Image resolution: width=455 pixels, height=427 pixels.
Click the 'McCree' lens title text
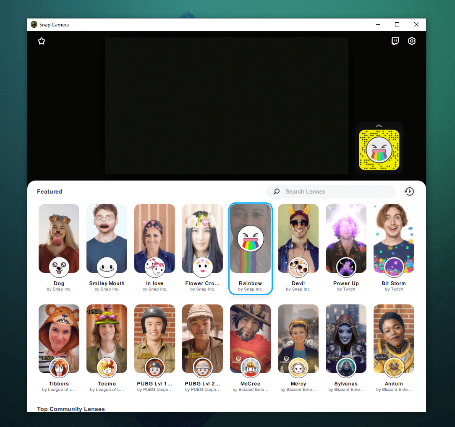click(x=251, y=384)
